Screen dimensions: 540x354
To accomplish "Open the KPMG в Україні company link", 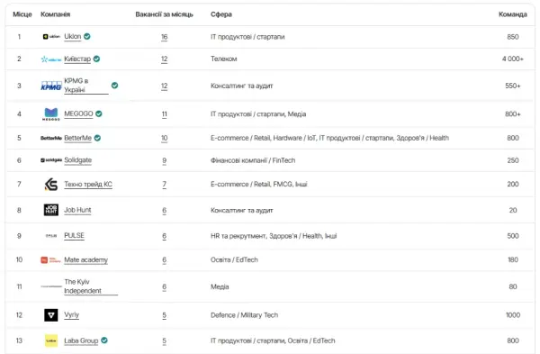I will click(86, 86).
